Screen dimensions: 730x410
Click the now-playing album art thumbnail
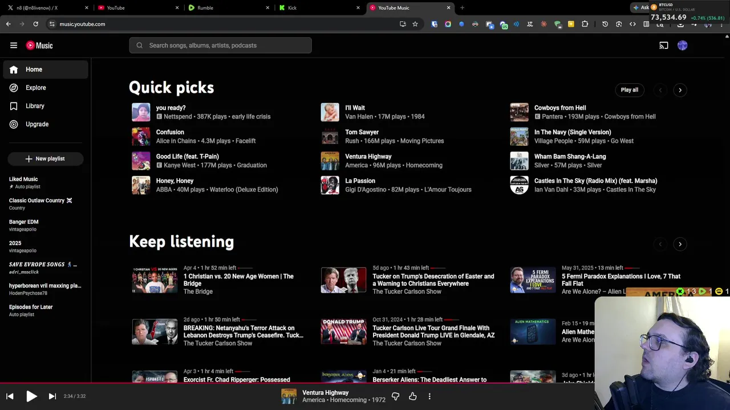289,396
